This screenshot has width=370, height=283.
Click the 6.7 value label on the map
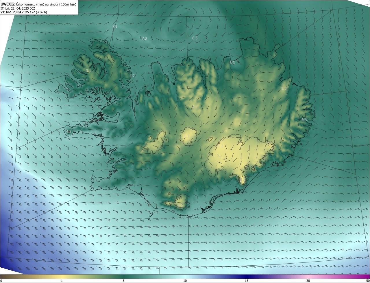click(132, 76)
